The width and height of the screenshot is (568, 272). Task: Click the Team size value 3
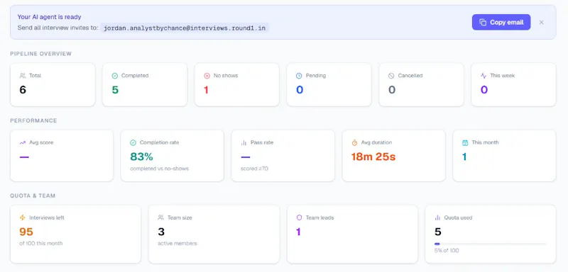(x=161, y=232)
